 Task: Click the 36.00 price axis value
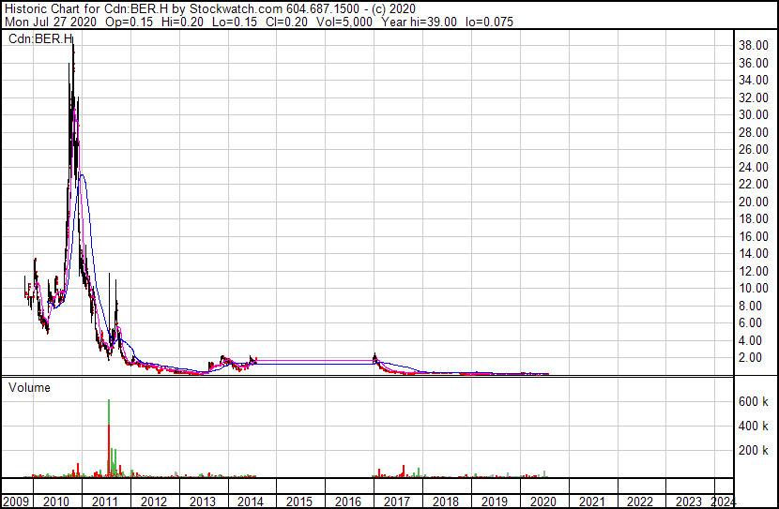tap(754, 63)
